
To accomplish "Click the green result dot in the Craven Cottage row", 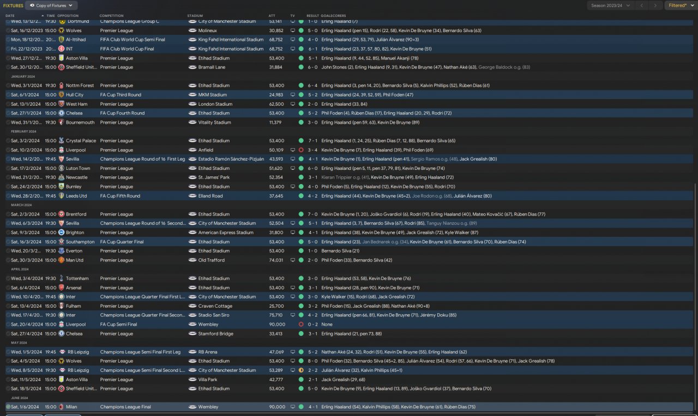I will point(301,306).
